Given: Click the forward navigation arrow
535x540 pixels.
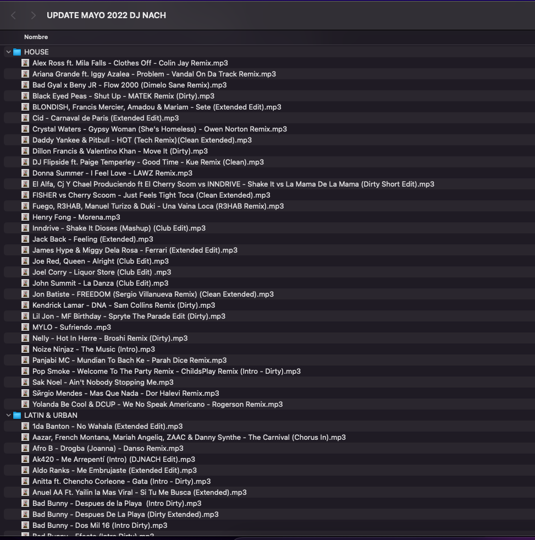Looking at the screenshot, I should 33,15.
